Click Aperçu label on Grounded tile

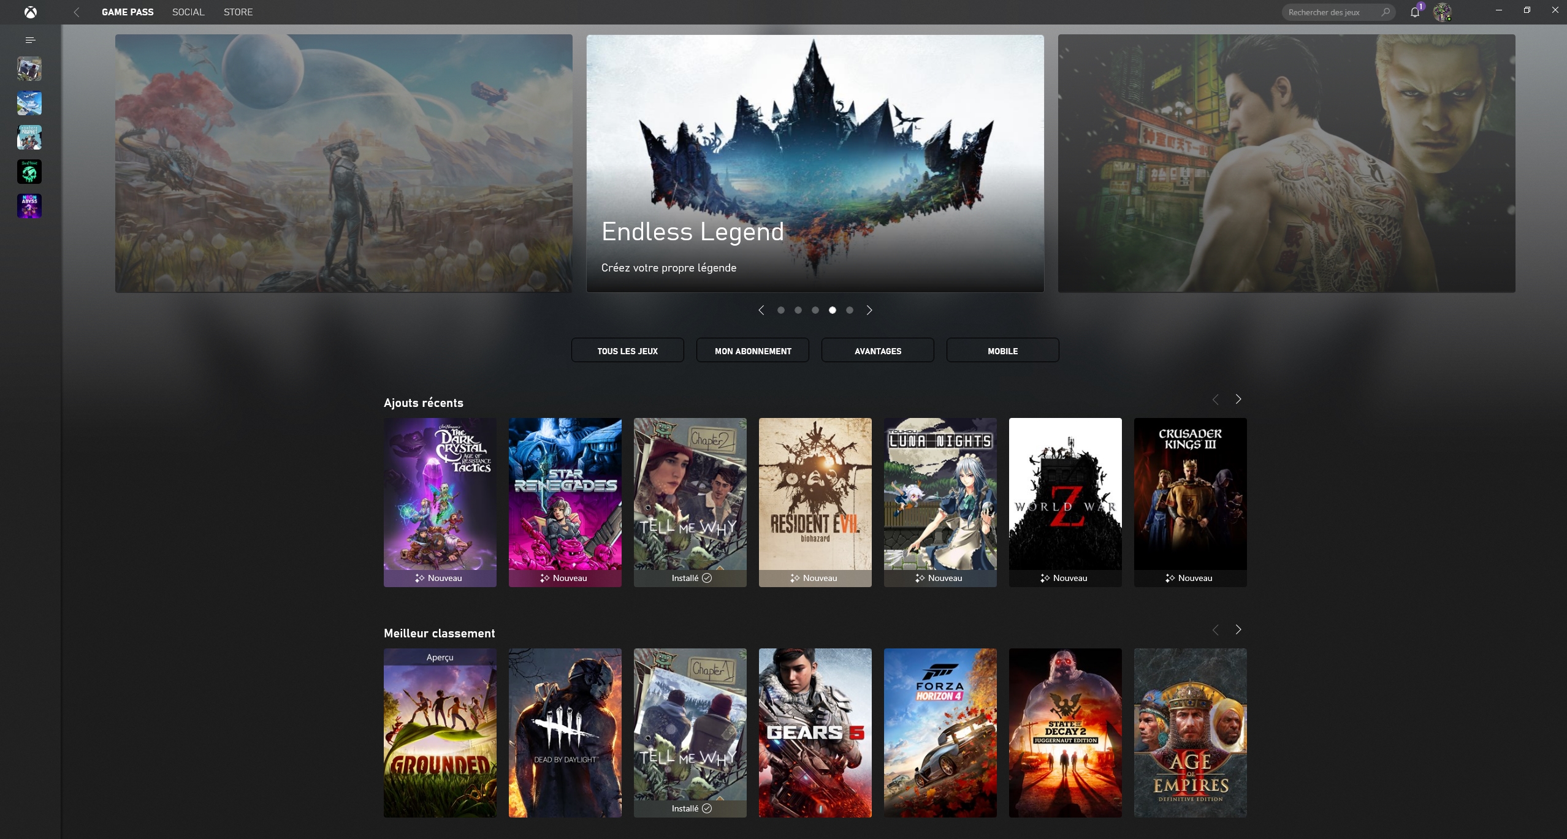[x=440, y=657]
